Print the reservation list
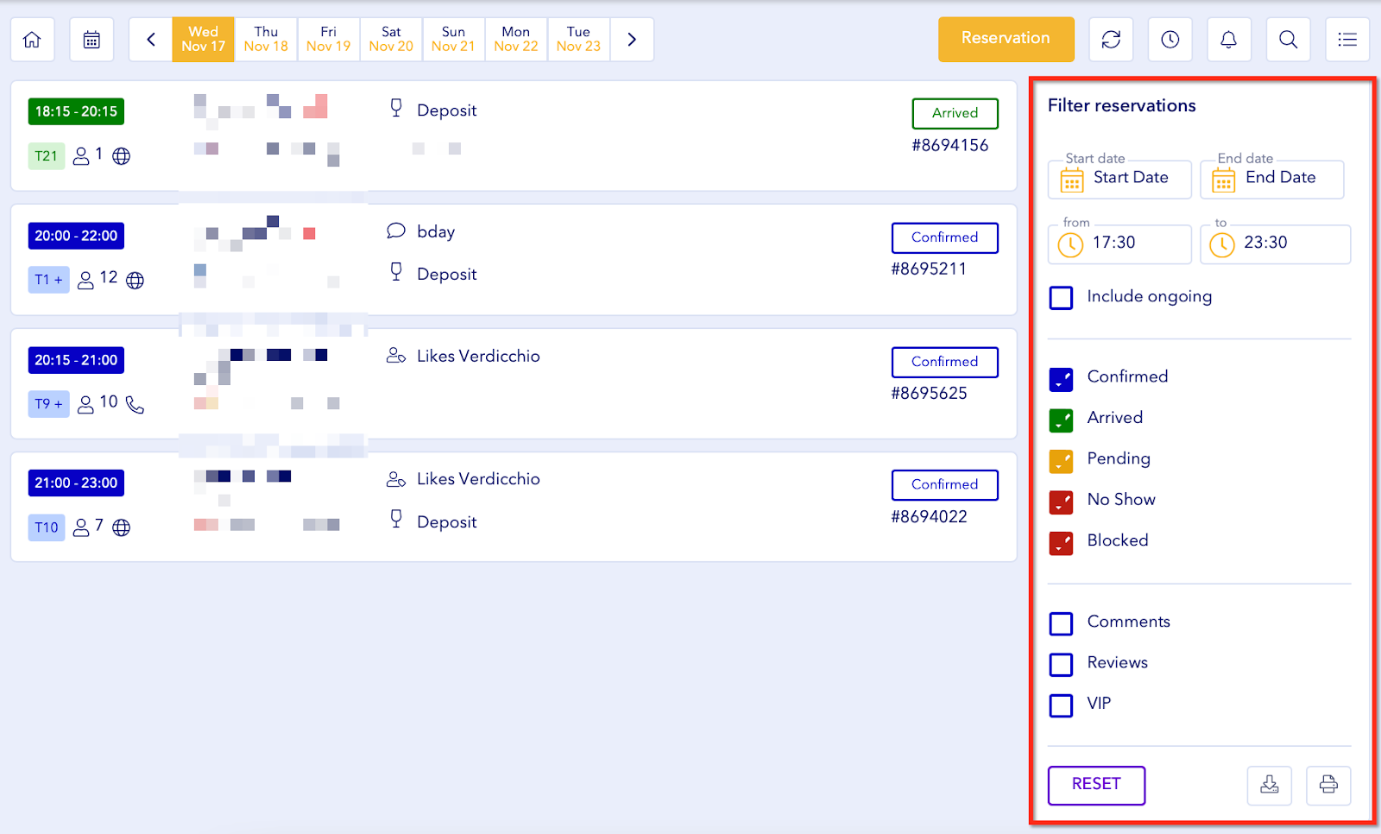The width and height of the screenshot is (1381, 834). (1327, 785)
